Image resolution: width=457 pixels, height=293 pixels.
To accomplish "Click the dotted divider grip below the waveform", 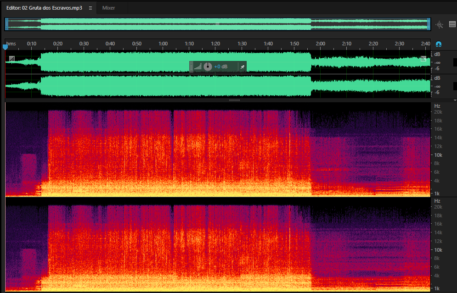I will [x=234, y=100].
